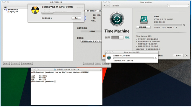Image resolution: width=192 pixels, height=107 pixels.
Task: Click the Time Machine icon in the backup progress window
Action: [109, 58]
